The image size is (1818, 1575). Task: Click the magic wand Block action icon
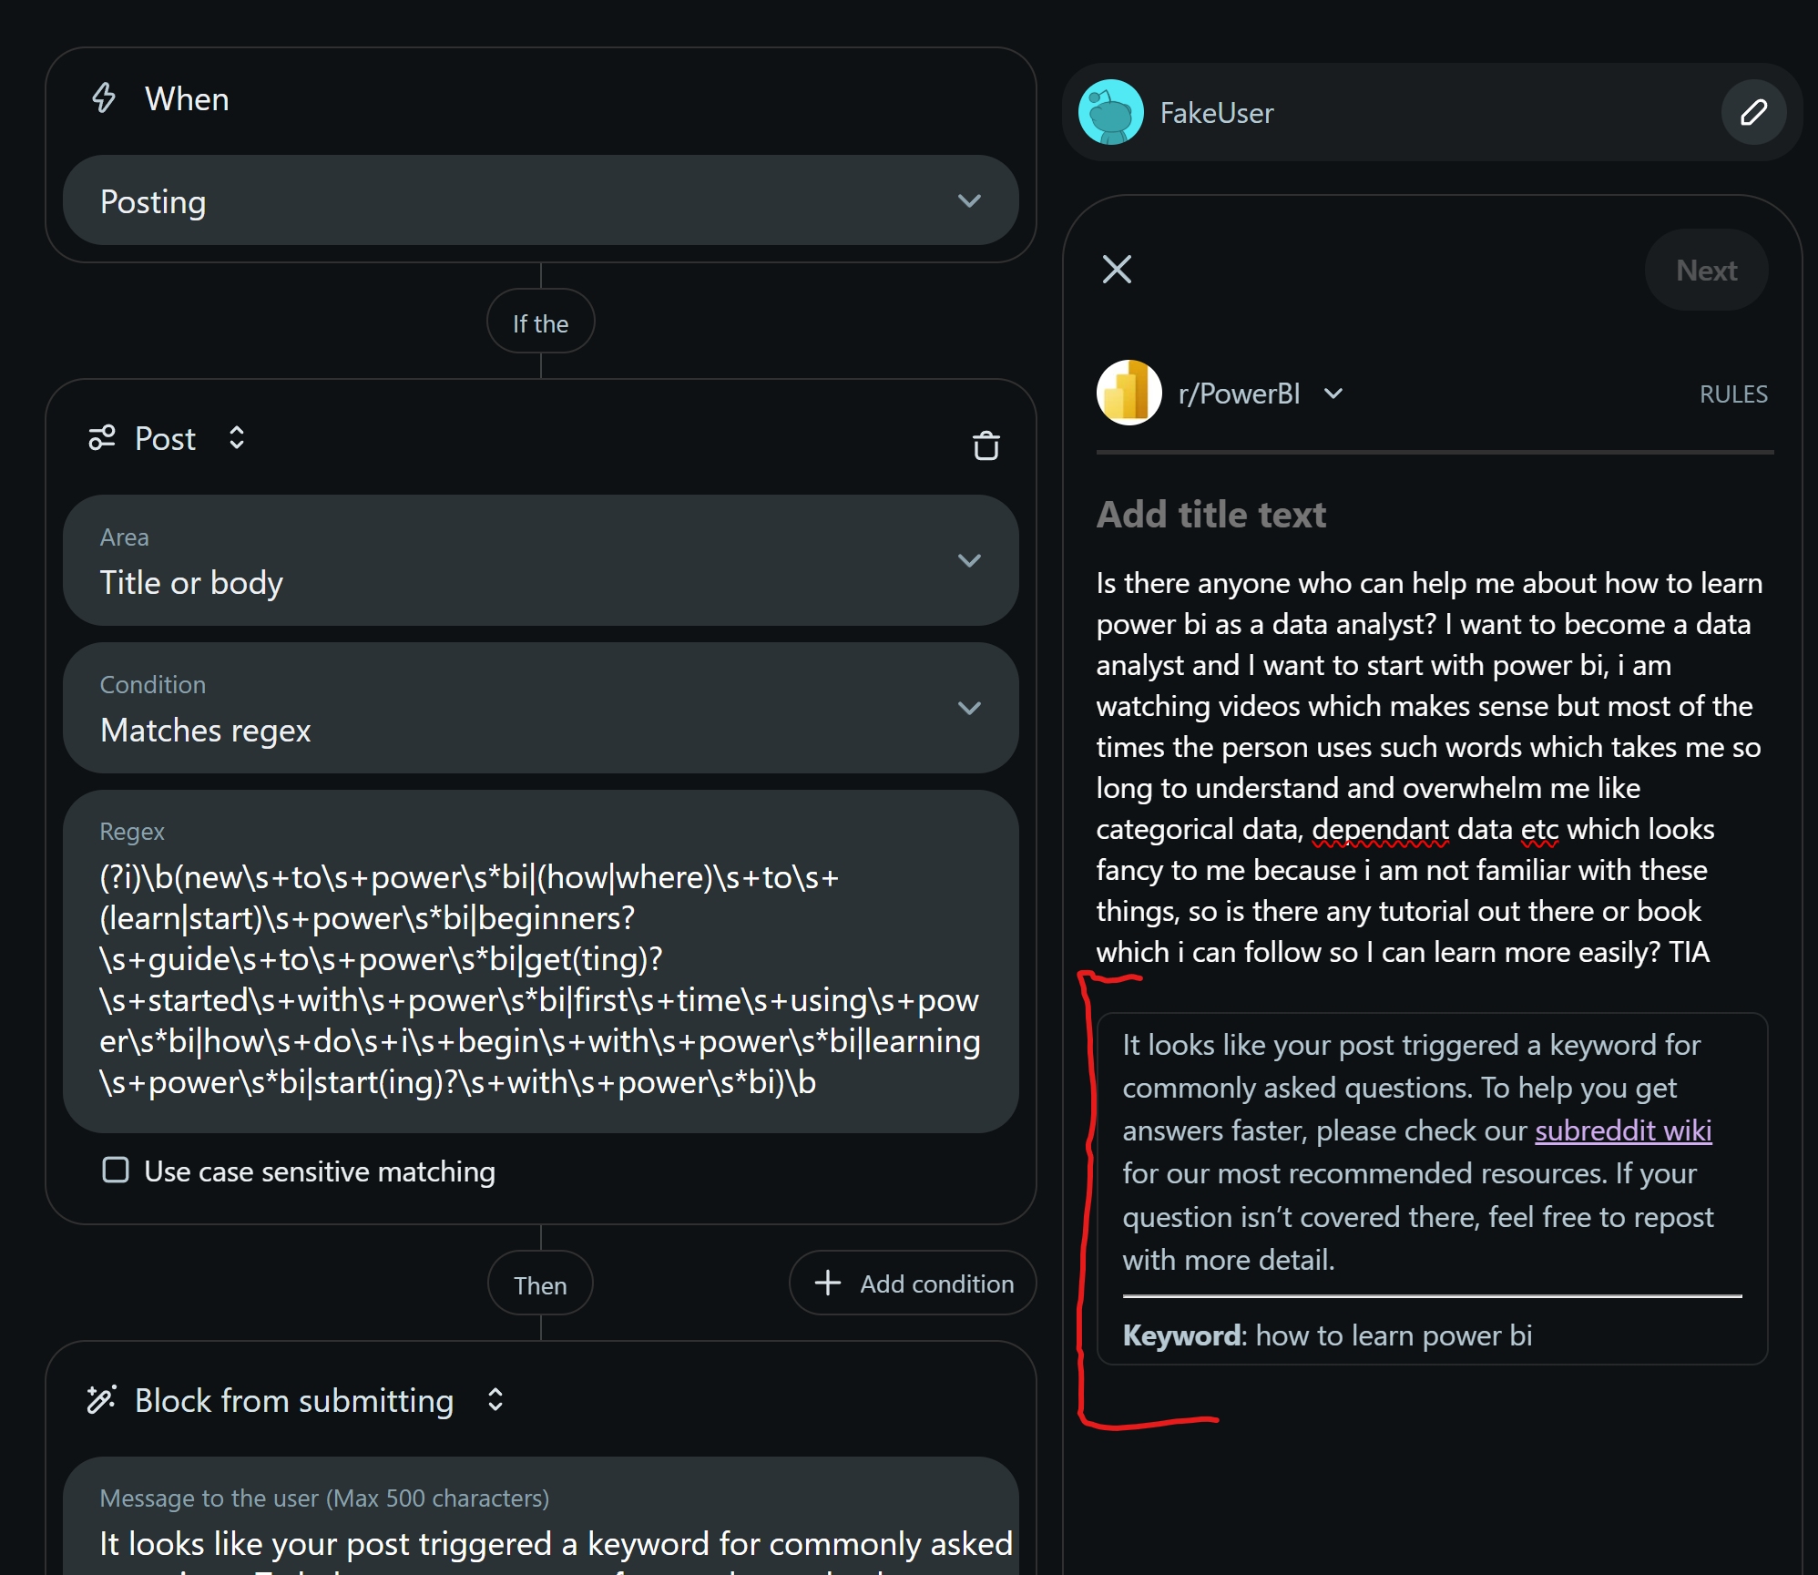pos(102,1399)
